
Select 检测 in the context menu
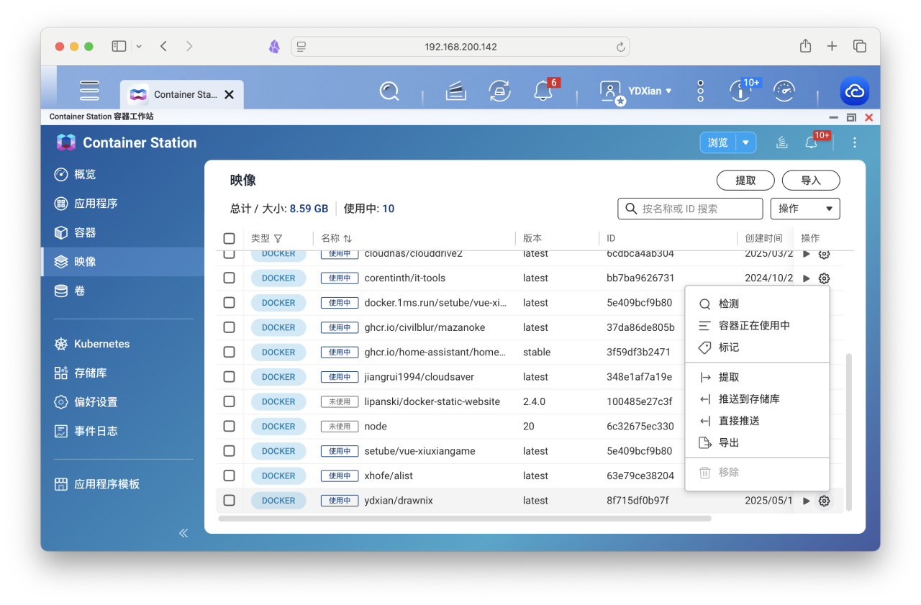757,304
